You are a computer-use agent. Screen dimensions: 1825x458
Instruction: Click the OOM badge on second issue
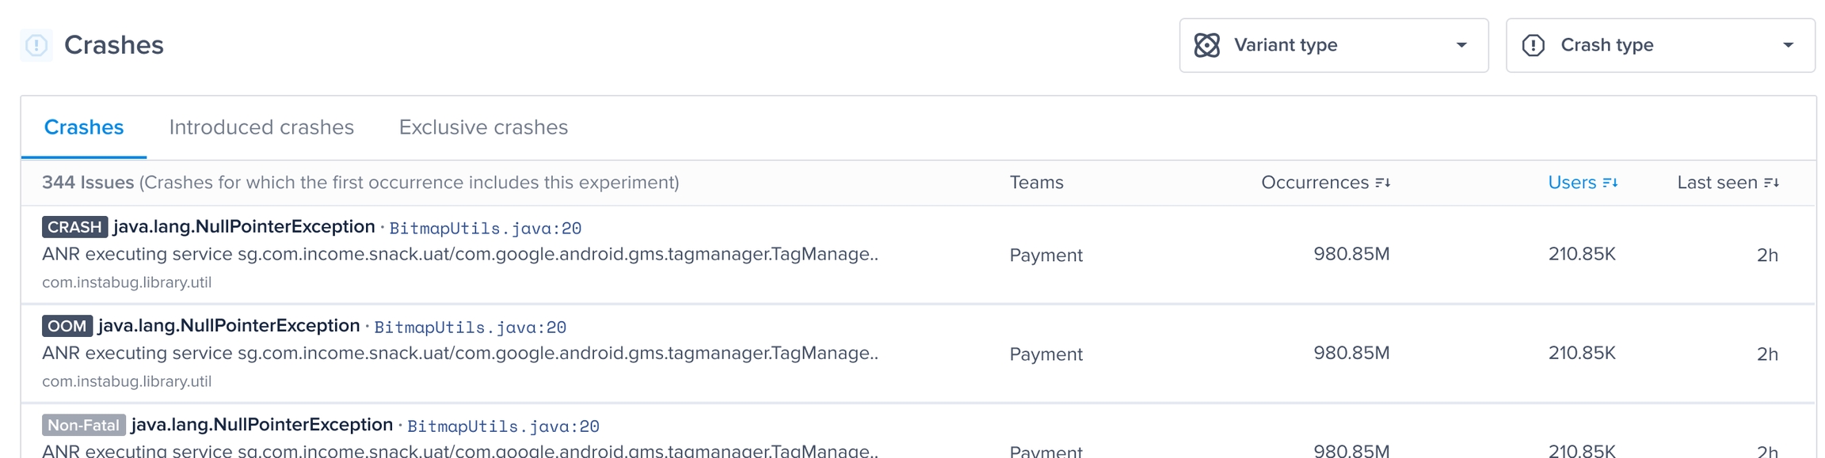67,326
